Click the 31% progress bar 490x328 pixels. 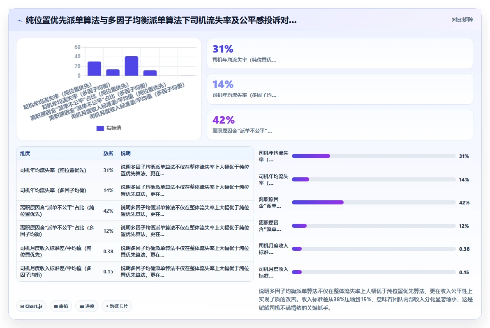[x=373, y=156]
